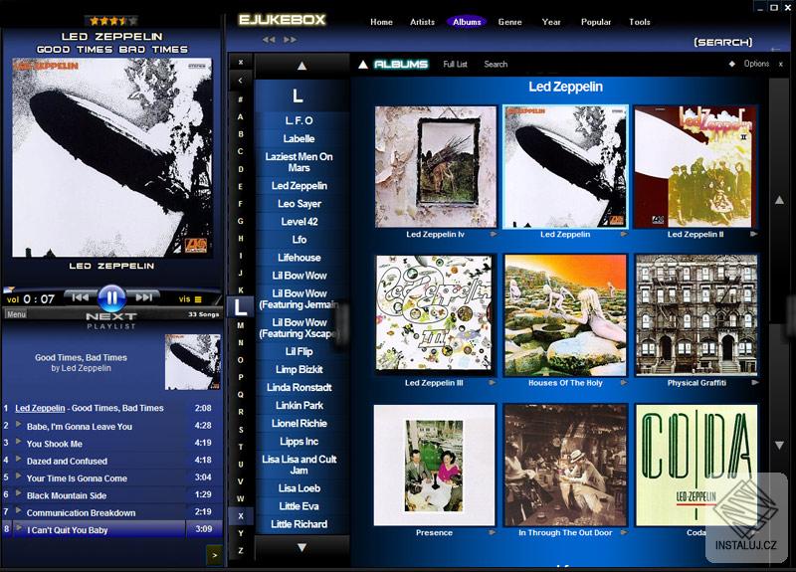
Task: Click the play arrow beside Physical Graffiti
Action: coord(755,383)
